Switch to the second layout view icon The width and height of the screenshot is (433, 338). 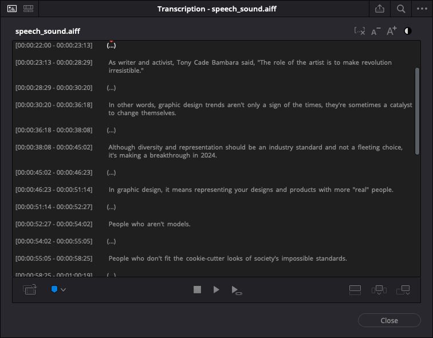[x=29, y=9]
